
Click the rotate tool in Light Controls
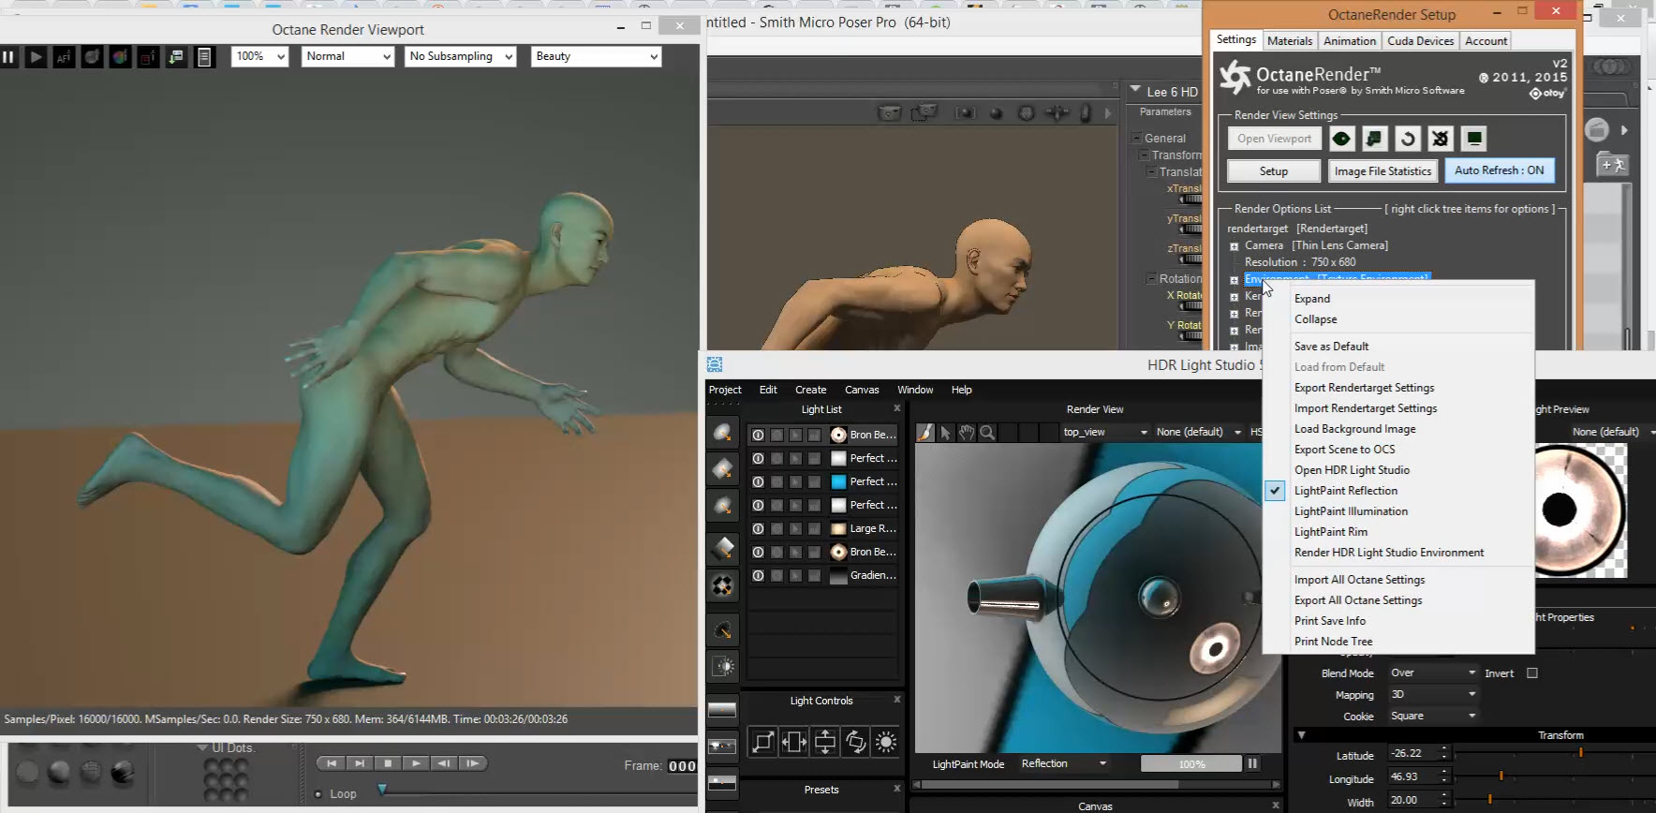pos(855,742)
